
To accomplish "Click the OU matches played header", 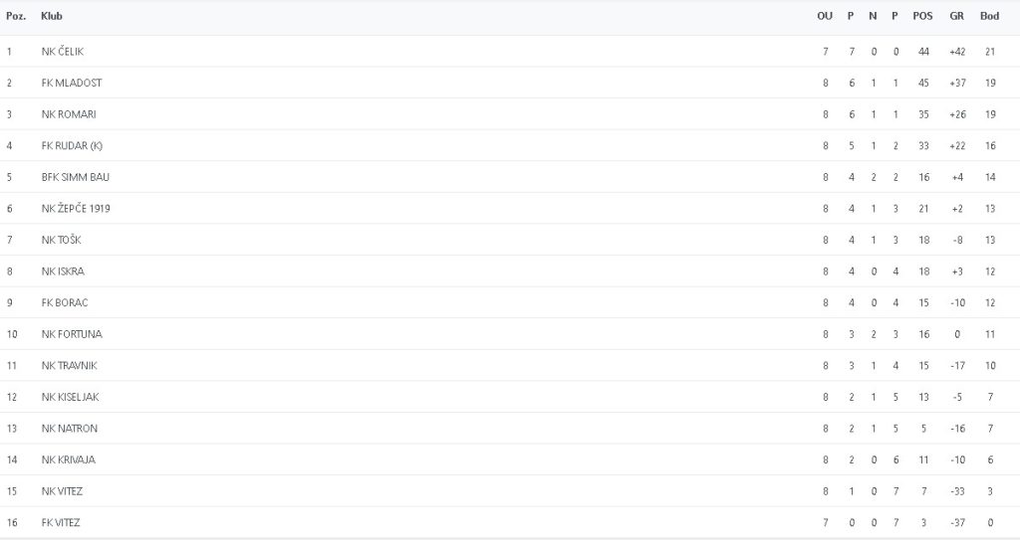I will [825, 17].
